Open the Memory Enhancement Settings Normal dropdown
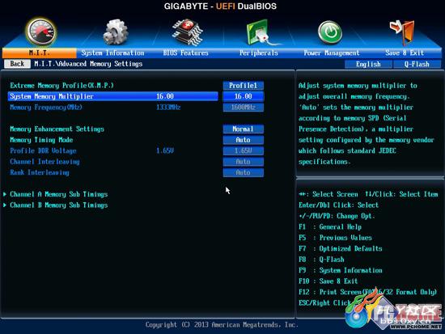The image size is (445, 334). [x=244, y=129]
